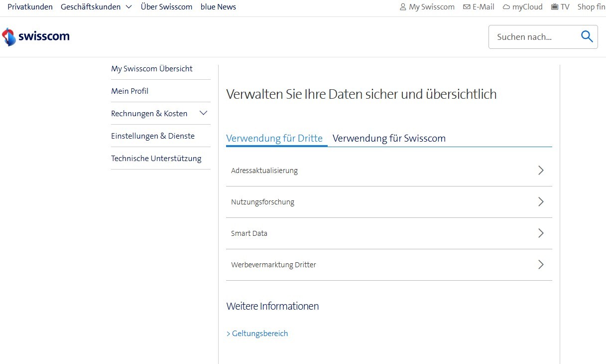
Task: Open blue News in top navigation
Action: coord(218,7)
